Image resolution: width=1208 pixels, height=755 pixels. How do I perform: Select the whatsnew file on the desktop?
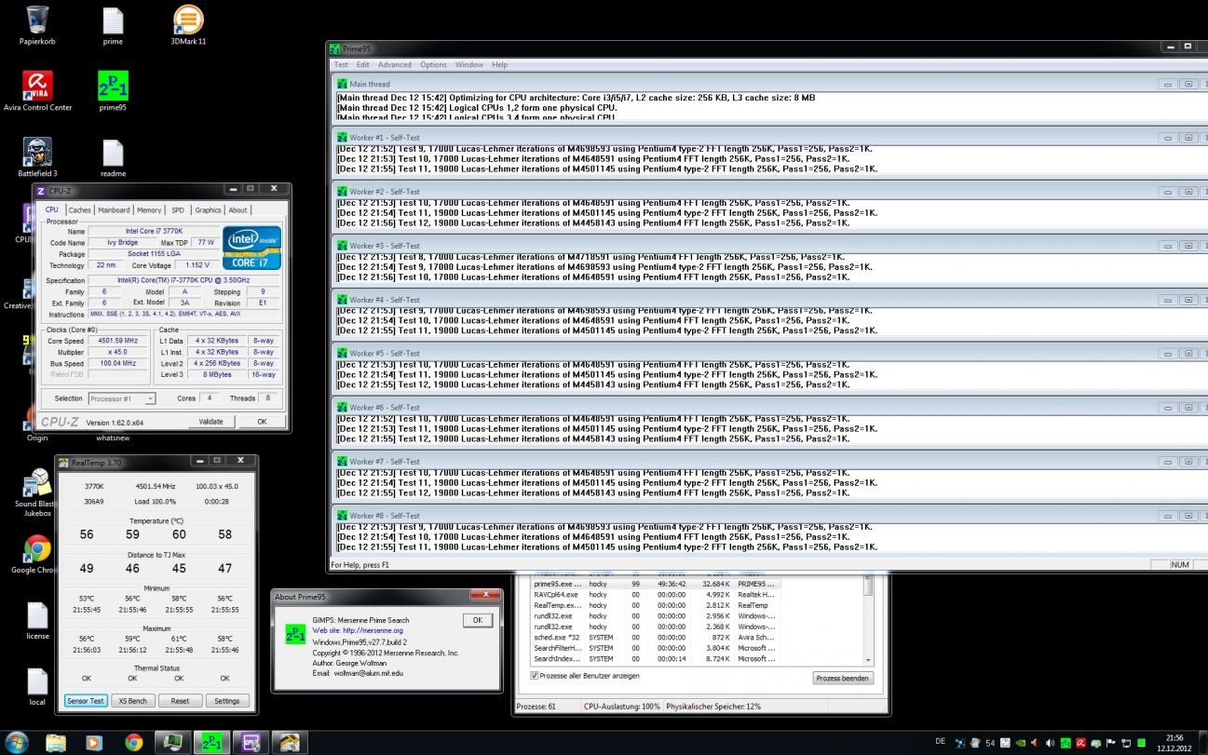112,438
